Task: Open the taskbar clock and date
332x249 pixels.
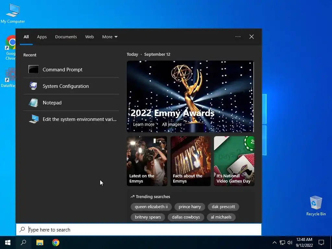Action: click(x=304, y=243)
